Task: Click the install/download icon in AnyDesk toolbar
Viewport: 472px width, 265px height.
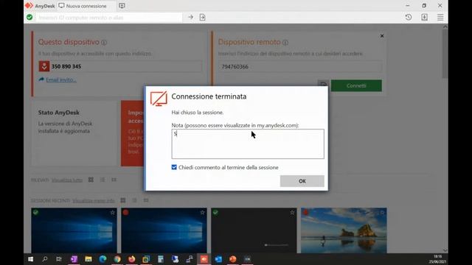Action: point(424,17)
